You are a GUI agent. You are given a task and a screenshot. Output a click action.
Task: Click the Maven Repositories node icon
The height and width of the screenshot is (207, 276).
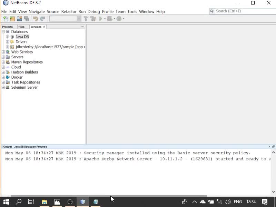click(x=8, y=62)
